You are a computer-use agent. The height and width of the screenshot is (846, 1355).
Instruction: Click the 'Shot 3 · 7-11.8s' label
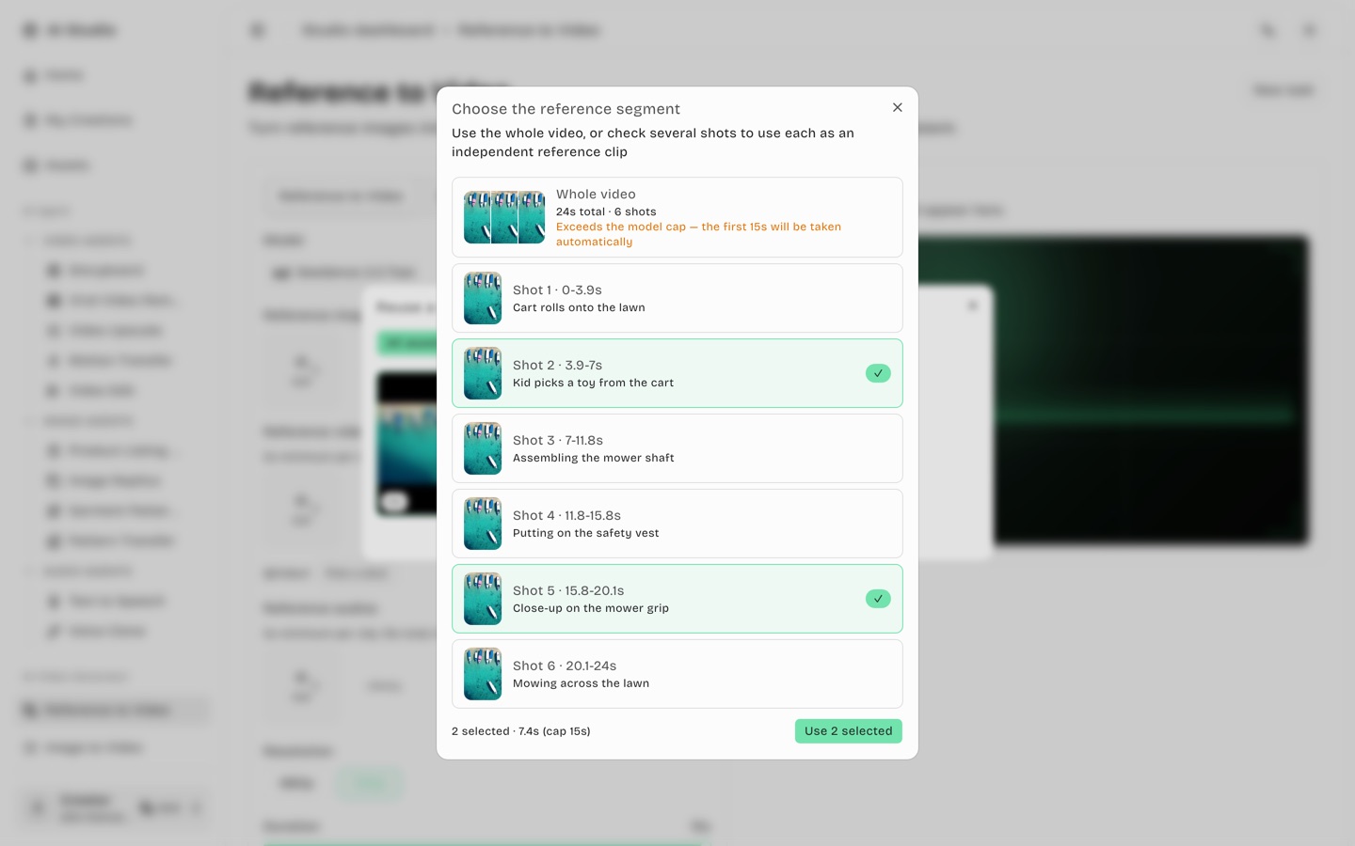click(x=558, y=441)
